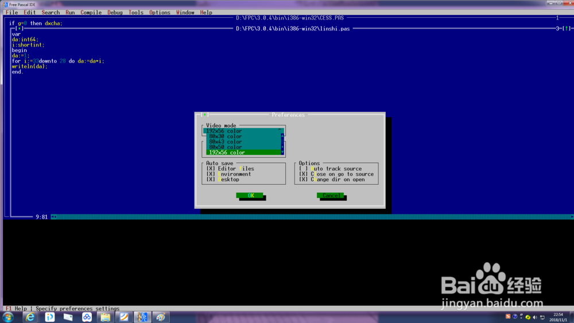Open the Compile menu
This screenshot has height=323, width=574.
[91, 13]
